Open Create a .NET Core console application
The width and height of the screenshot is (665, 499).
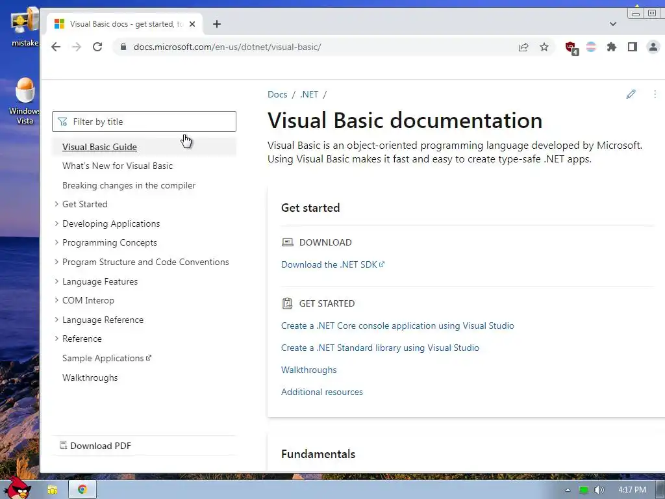(x=397, y=326)
